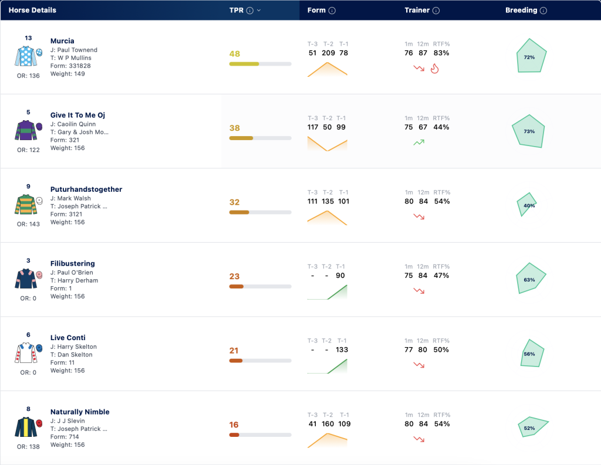Select the Trainer column header
The height and width of the screenshot is (465, 601).
coord(417,11)
